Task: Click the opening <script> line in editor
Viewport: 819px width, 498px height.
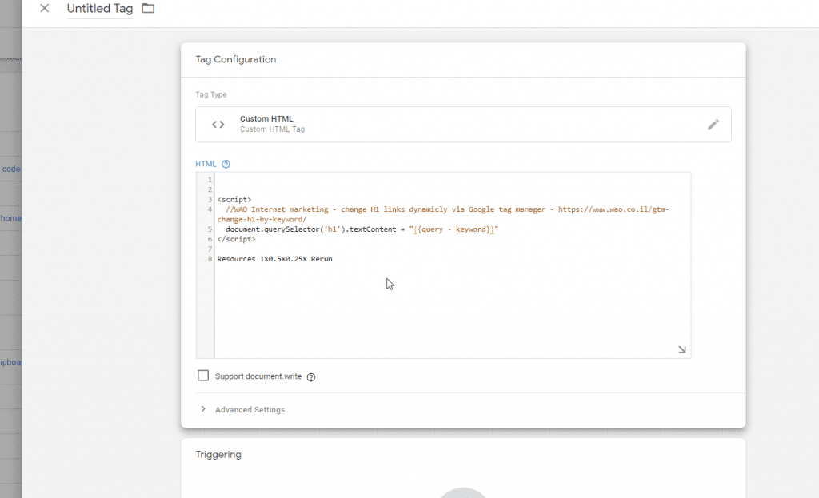Action: pyautogui.click(x=234, y=199)
